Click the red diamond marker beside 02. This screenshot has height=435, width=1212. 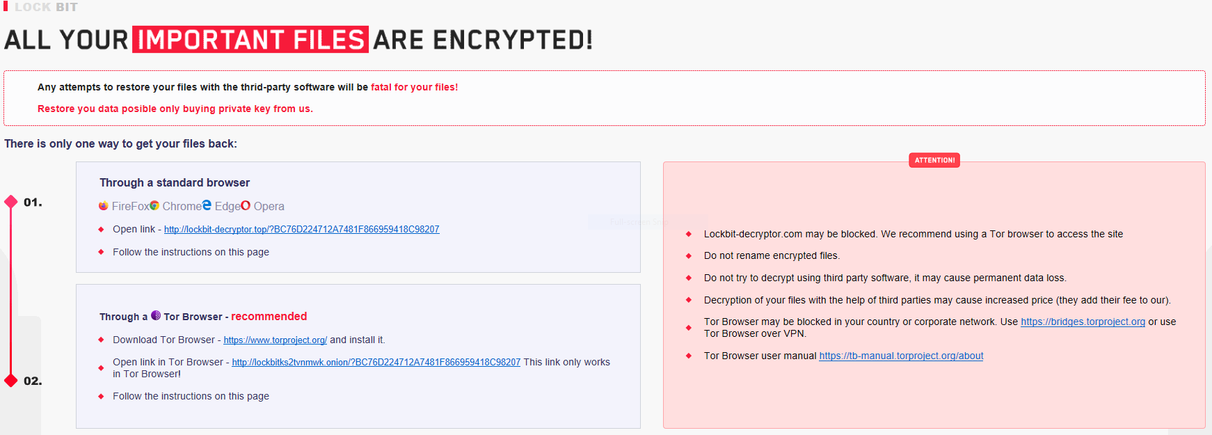11,380
